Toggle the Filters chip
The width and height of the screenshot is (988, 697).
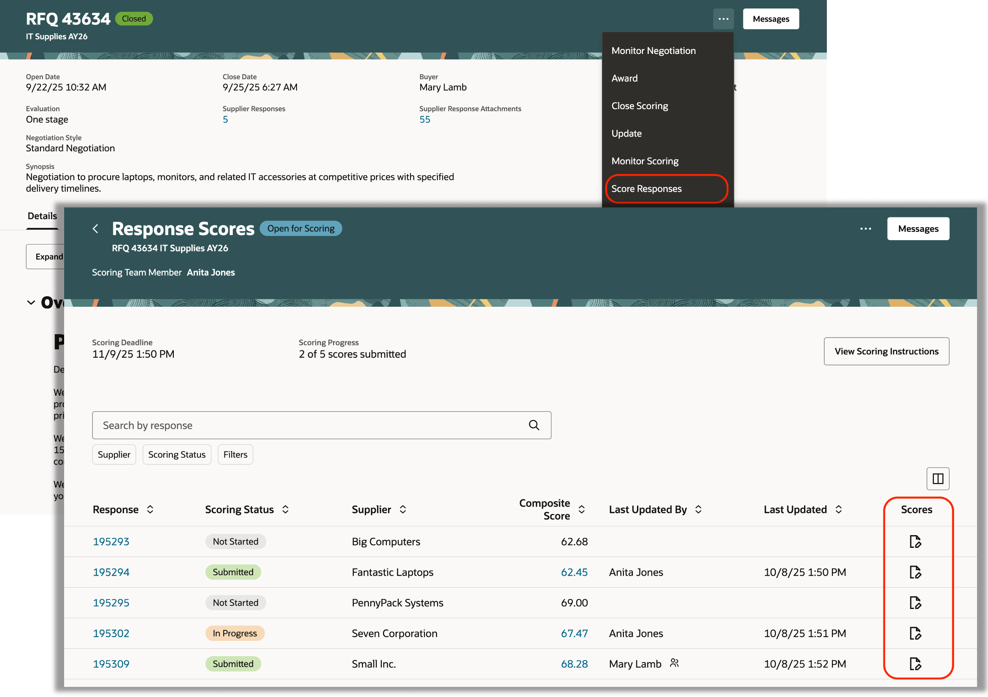235,454
